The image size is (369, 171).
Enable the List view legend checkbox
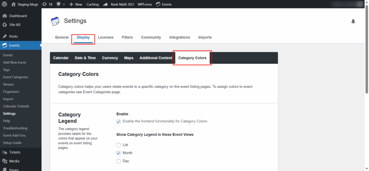119,145
